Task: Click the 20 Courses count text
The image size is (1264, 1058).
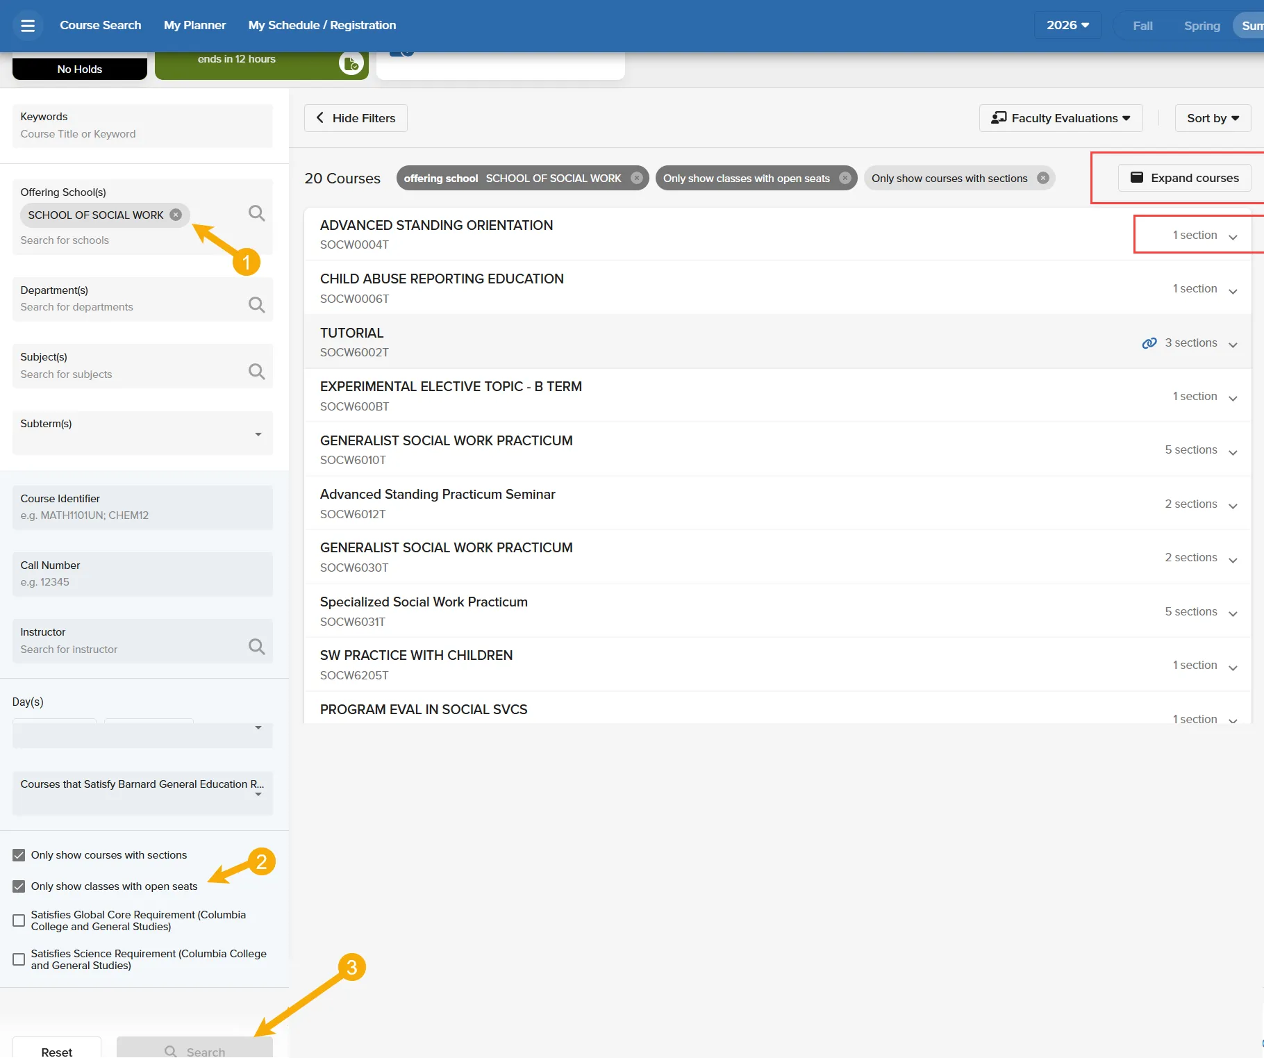Action: (342, 179)
